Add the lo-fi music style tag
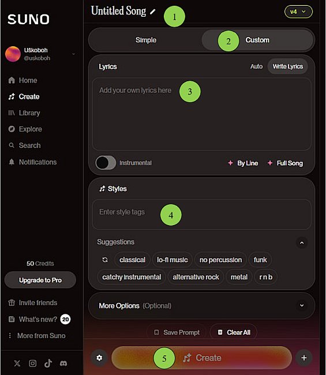The width and height of the screenshot is (326, 375). 172,260
